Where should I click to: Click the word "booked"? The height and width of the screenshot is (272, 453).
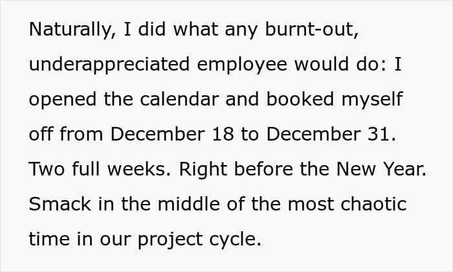(x=300, y=99)
